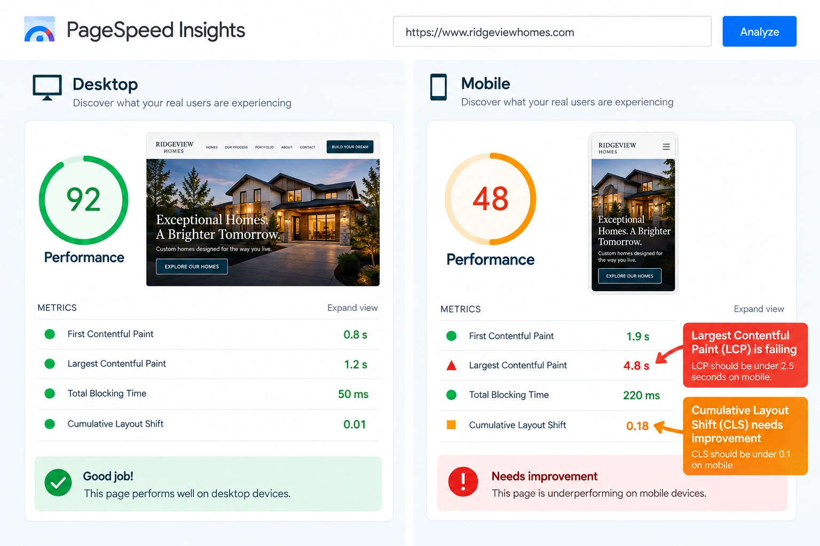The height and width of the screenshot is (546, 820).
Task: Click the desktop 92 performance score gauge
Action: [84, 200]
